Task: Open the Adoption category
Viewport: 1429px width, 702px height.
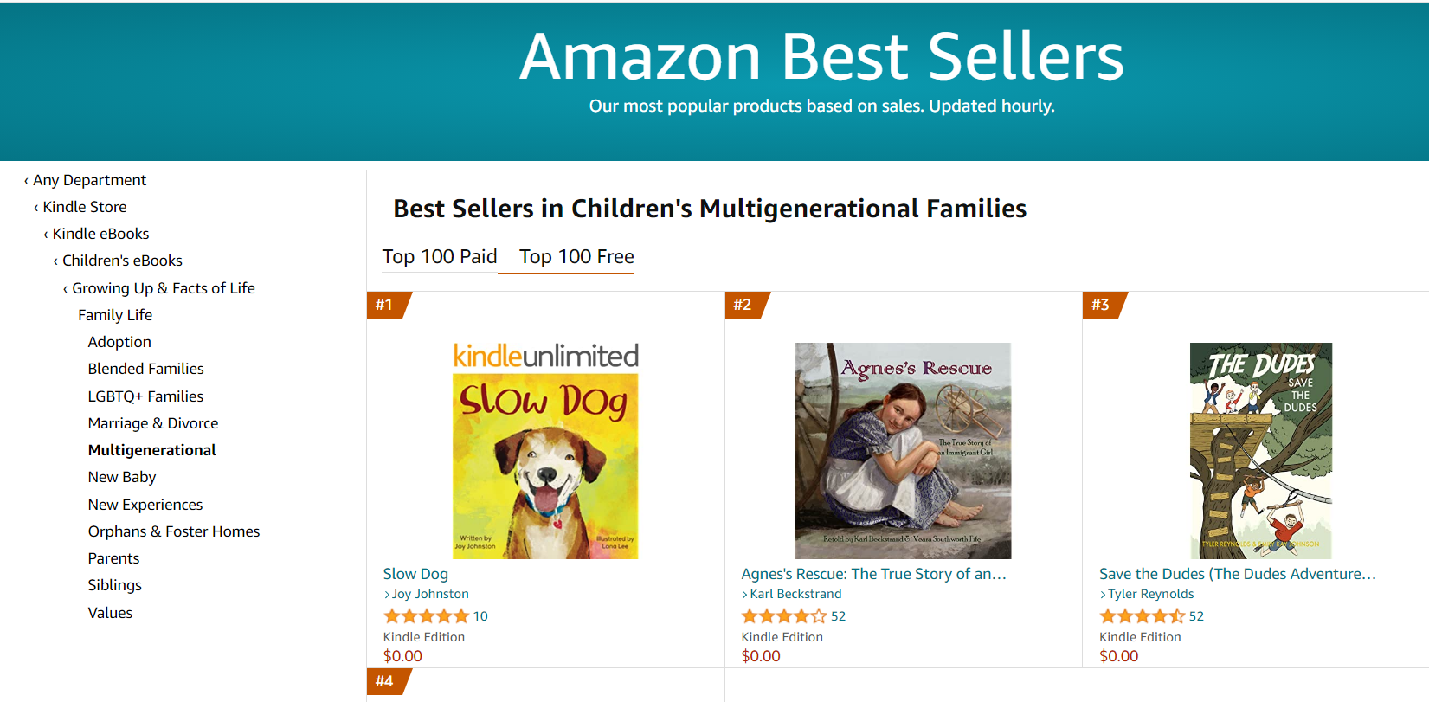Action: 119,342
